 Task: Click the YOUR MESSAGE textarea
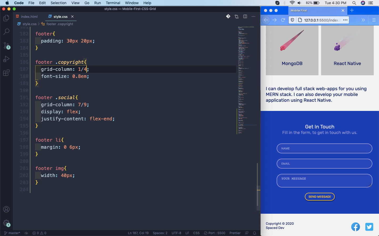tap(324, 181)
